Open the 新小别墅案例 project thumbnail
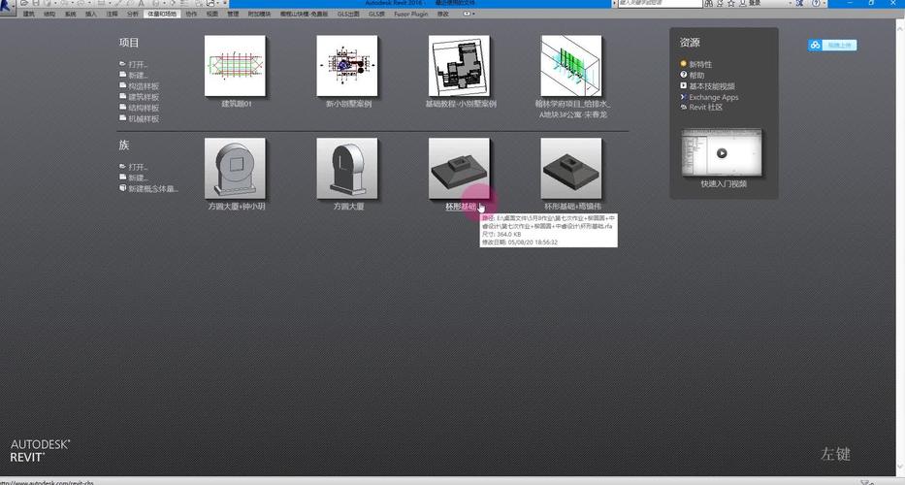905x485 pixels. tap(347, 66)
